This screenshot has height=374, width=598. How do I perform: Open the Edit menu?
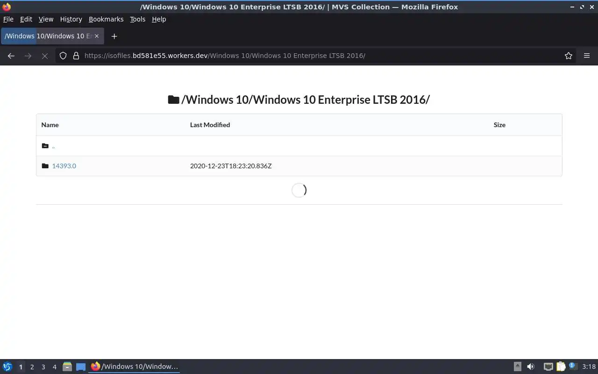click(26, 19)
